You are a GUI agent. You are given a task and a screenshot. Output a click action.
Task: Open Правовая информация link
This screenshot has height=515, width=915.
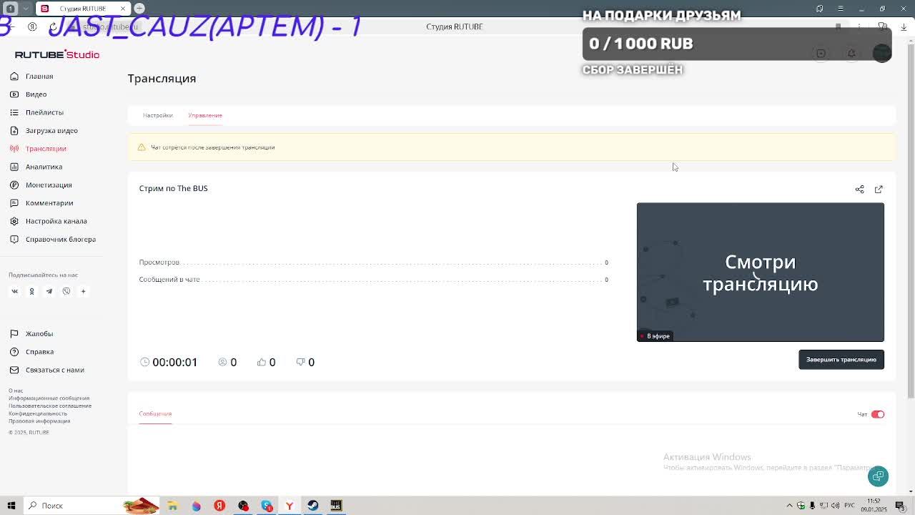39,421
